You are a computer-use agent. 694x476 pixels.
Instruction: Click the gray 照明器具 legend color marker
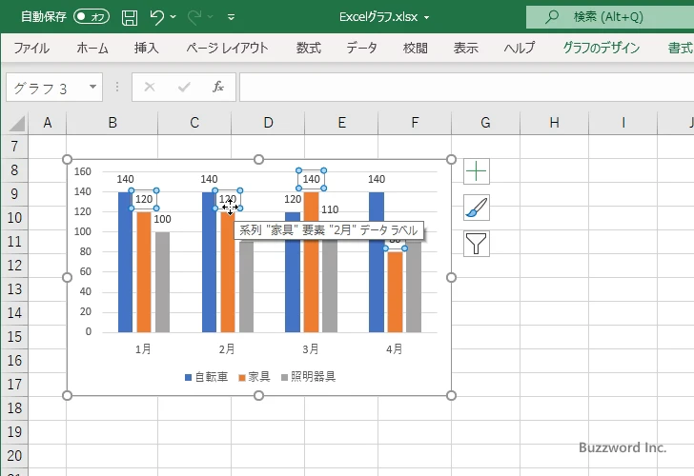285,377
